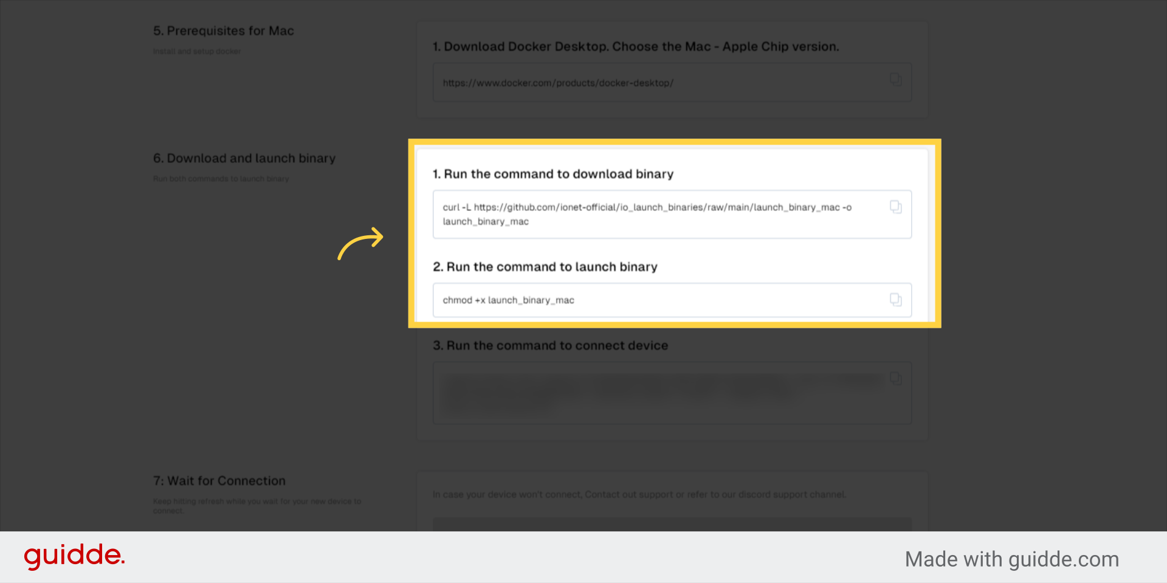Copy the blurred connect device command
Image resolution: width=1167 pixels, height=583 pixels.
click(895, 378)
